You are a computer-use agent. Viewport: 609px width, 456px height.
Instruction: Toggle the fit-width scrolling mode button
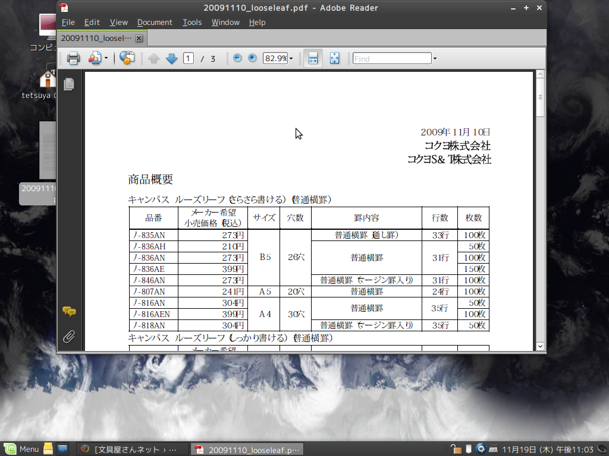click(313, 59)
